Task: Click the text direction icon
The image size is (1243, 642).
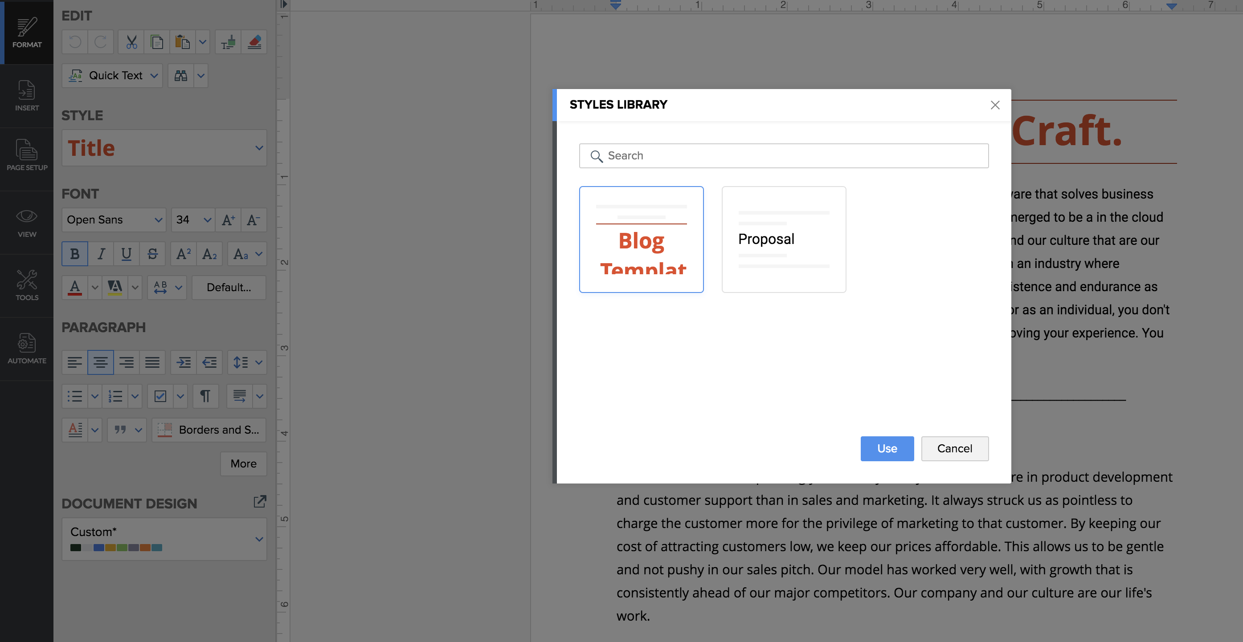Action: tap(240, 396)
